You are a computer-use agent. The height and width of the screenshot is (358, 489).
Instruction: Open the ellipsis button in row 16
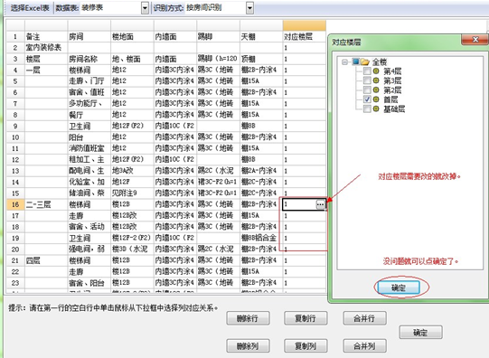pyautogui.click(x=320, y=204)
